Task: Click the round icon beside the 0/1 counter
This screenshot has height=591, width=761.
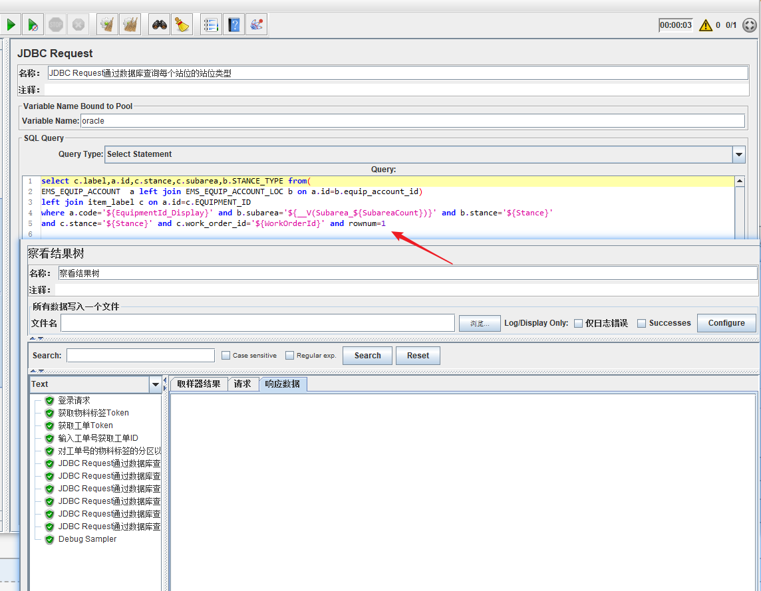Action: [x=750, y=25]
